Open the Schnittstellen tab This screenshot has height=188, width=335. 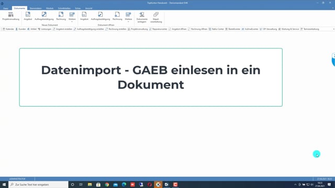tap(64, 8)
